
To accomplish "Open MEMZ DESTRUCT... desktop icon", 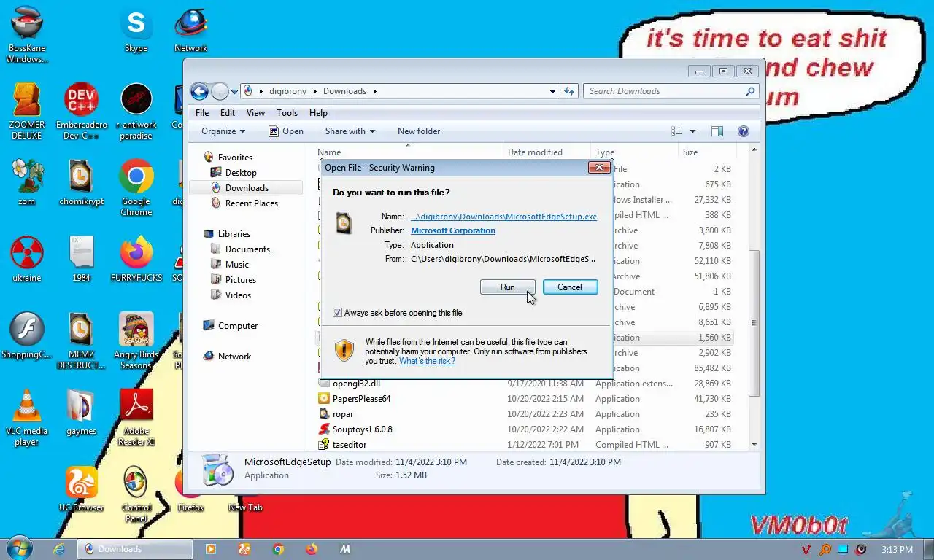I will point(81,341).
